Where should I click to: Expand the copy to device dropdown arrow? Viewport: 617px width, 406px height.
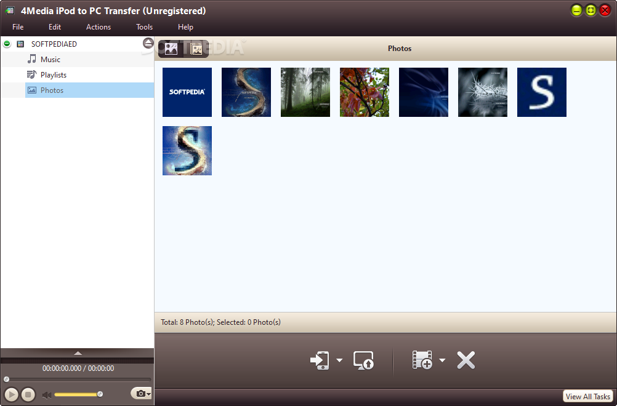(339, 360)
